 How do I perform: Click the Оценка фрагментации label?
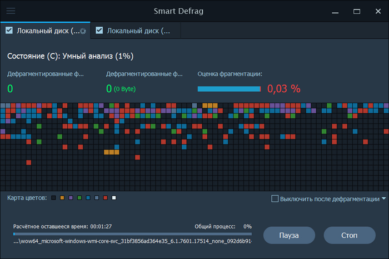tap(230, 74)
